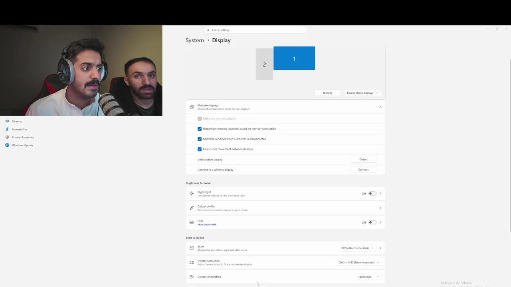This screenshot has height=287, width=511.
Task: Click the greyed Make this my main display checkbox
Action: (x=200, y=118)
